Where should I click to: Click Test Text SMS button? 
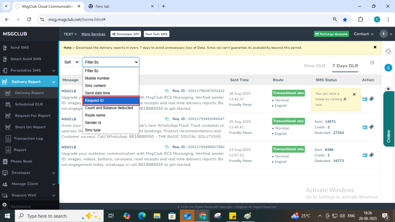tap(157, 34)
